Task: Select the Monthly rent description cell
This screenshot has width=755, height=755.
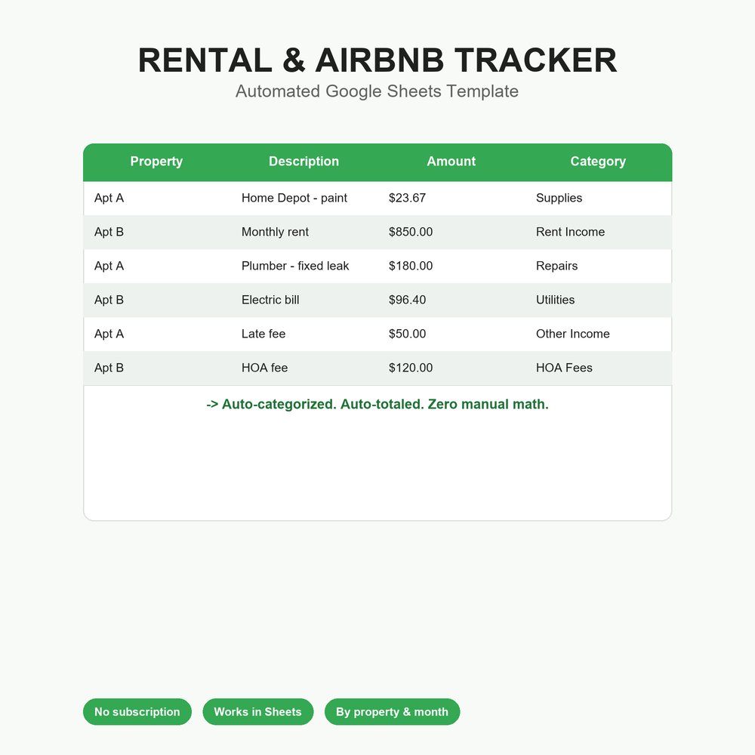Action: click(x=275, y=232)
